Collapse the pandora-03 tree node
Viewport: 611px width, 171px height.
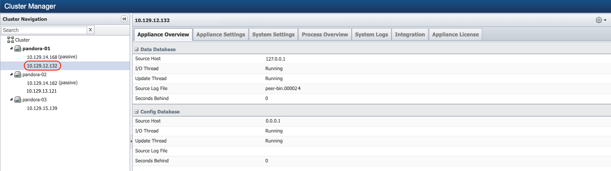point(11,100)
